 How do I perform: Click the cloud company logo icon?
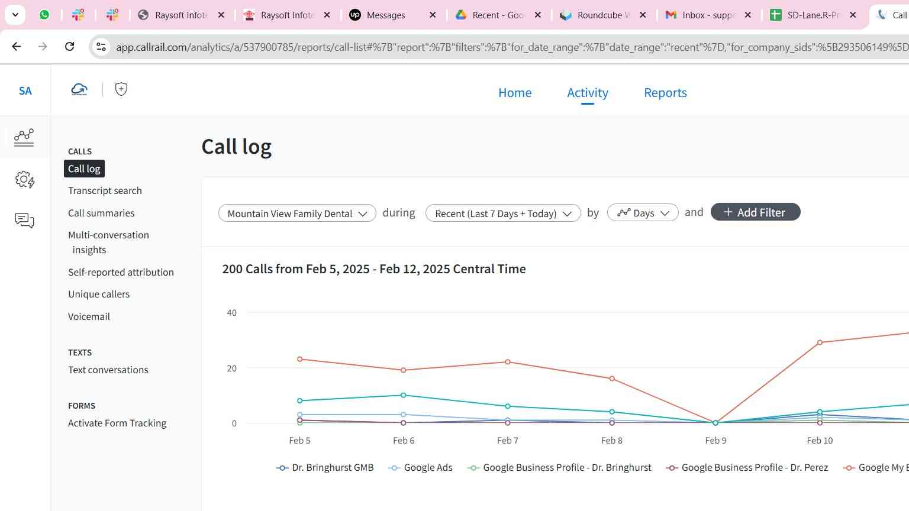click(x=79, y=89)
